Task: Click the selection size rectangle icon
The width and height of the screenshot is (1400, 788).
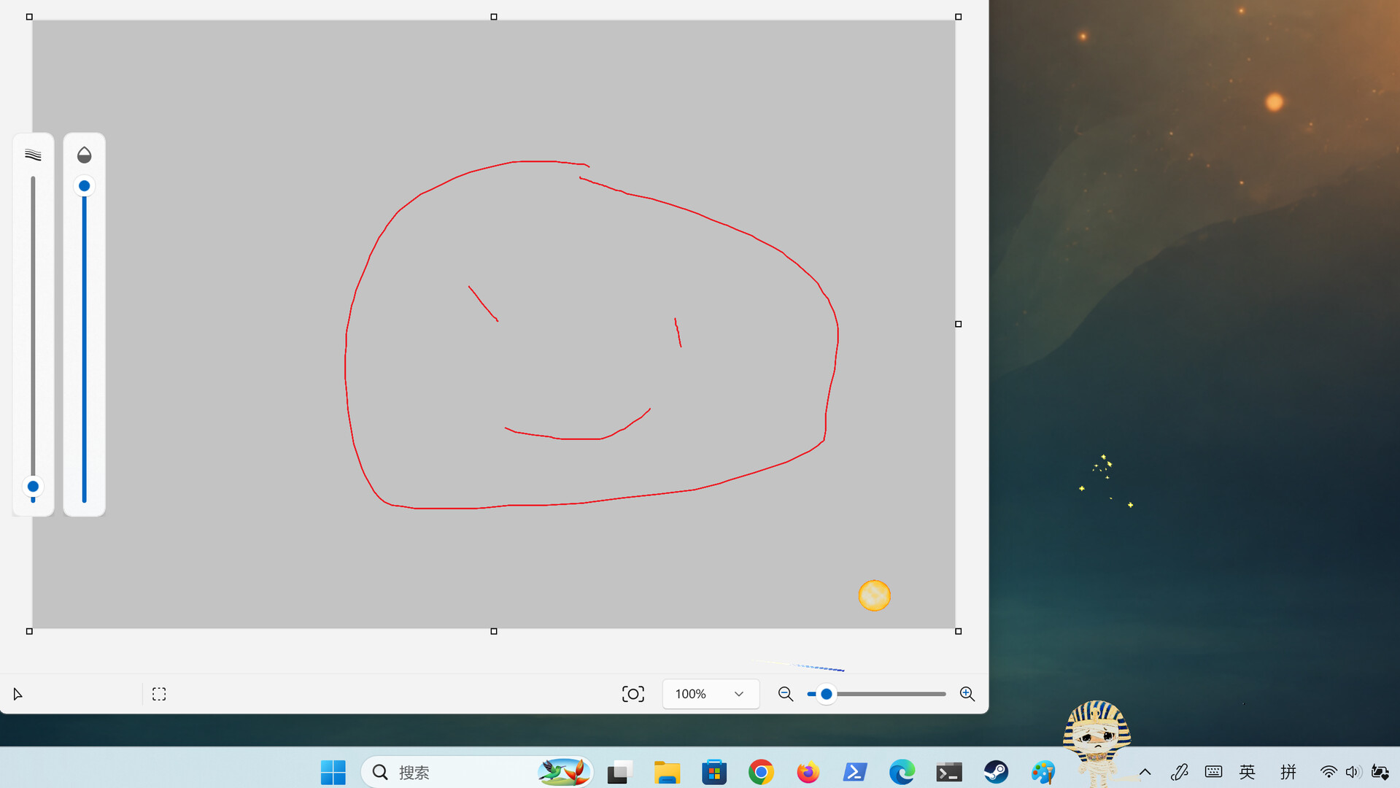Action: pos(159,694)
